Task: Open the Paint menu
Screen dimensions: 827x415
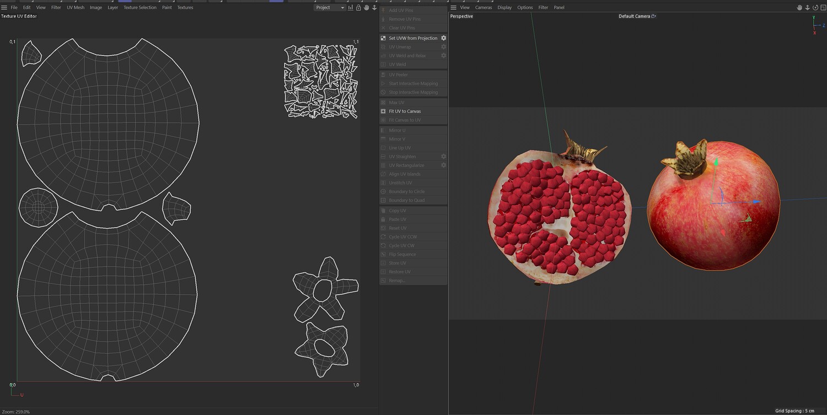Action: 167,8
